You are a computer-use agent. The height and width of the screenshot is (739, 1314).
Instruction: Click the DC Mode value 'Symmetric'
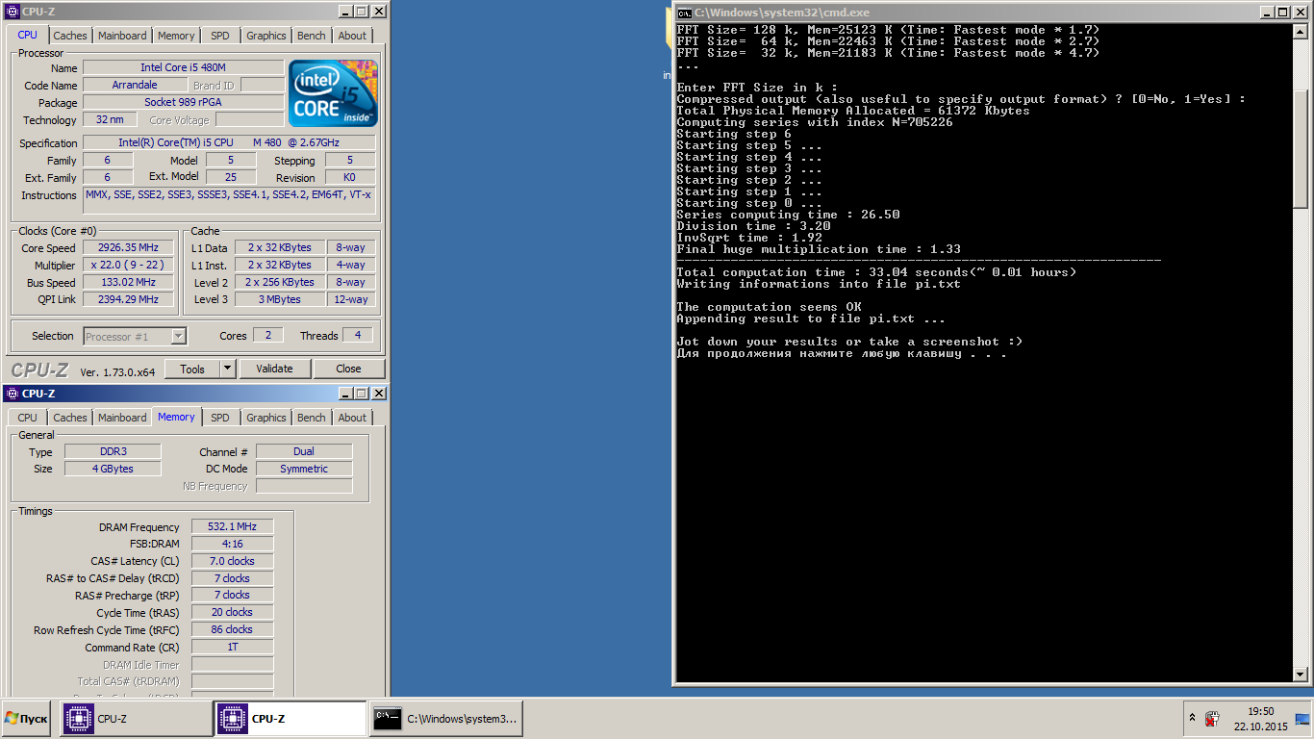pos(304,469)
